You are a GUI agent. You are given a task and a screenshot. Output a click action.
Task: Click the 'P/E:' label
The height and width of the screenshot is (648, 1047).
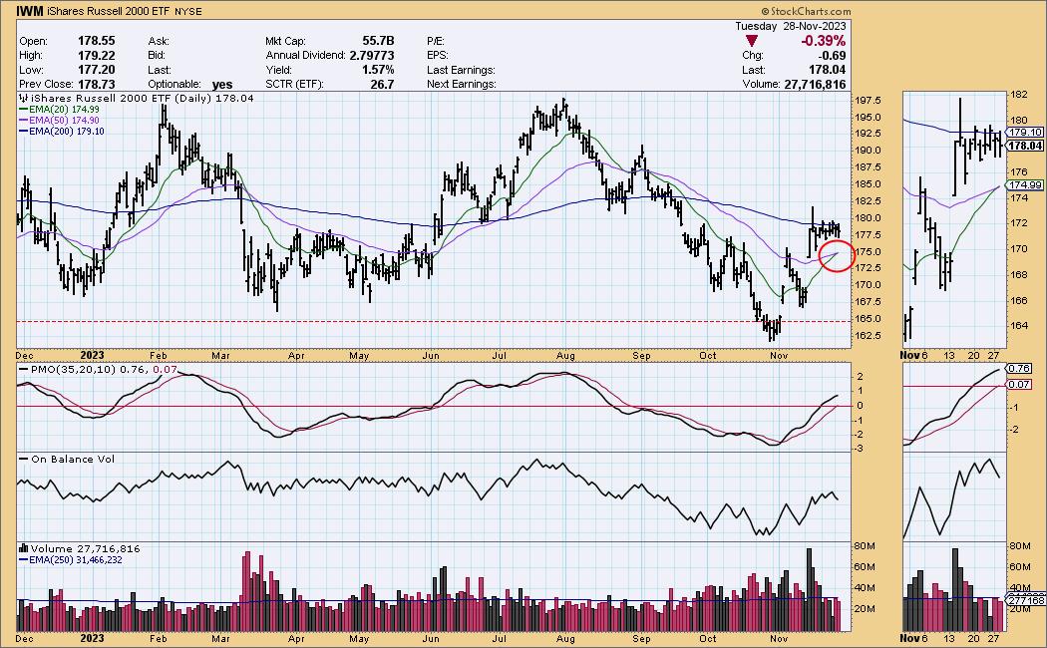(436, 42)
